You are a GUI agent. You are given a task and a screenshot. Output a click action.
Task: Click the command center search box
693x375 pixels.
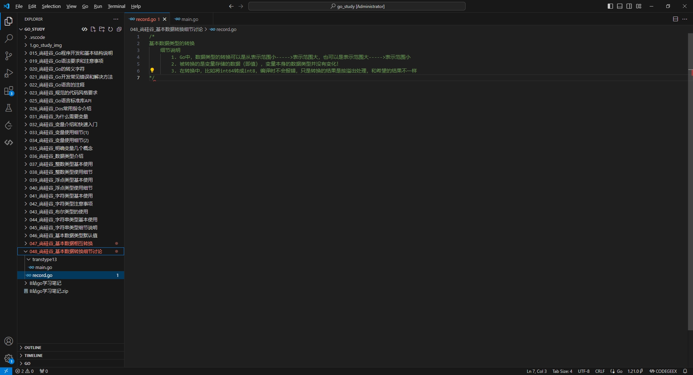(x=357, y=6)
